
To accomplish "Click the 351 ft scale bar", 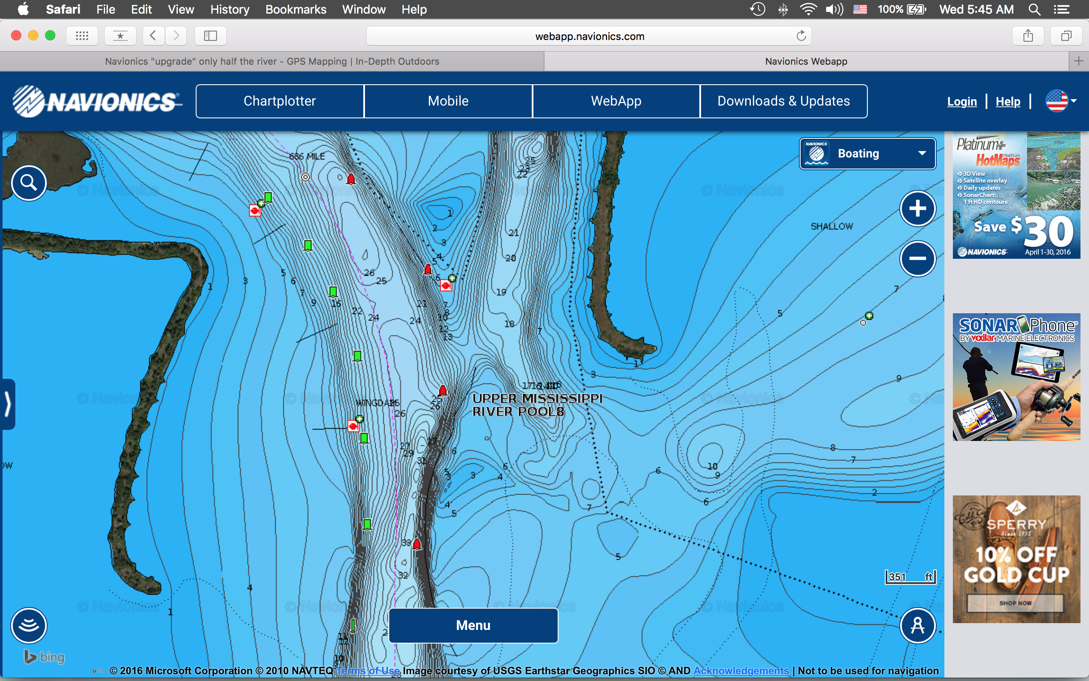I will pyautogui.click(x=911, y=577).
